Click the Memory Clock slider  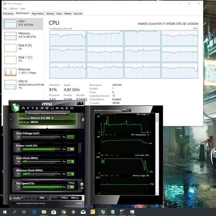(x=41, y=174)
